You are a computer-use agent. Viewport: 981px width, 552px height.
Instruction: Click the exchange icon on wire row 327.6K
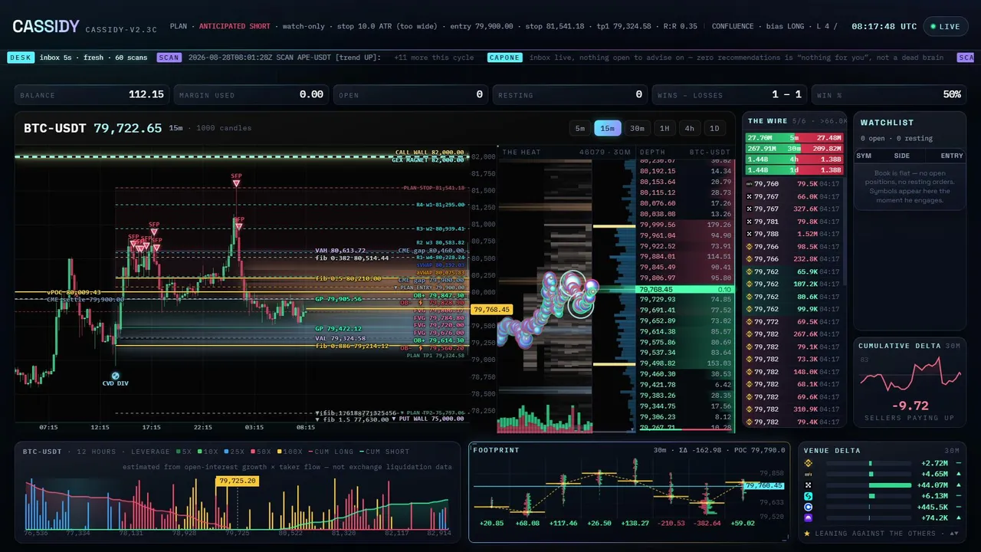click(x=750, y=209)
